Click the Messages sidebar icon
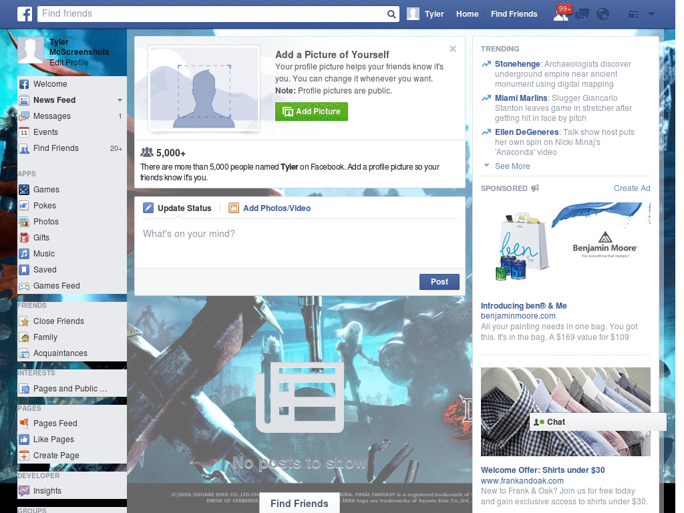The image size is (684, 513). [x=24, y=116]
